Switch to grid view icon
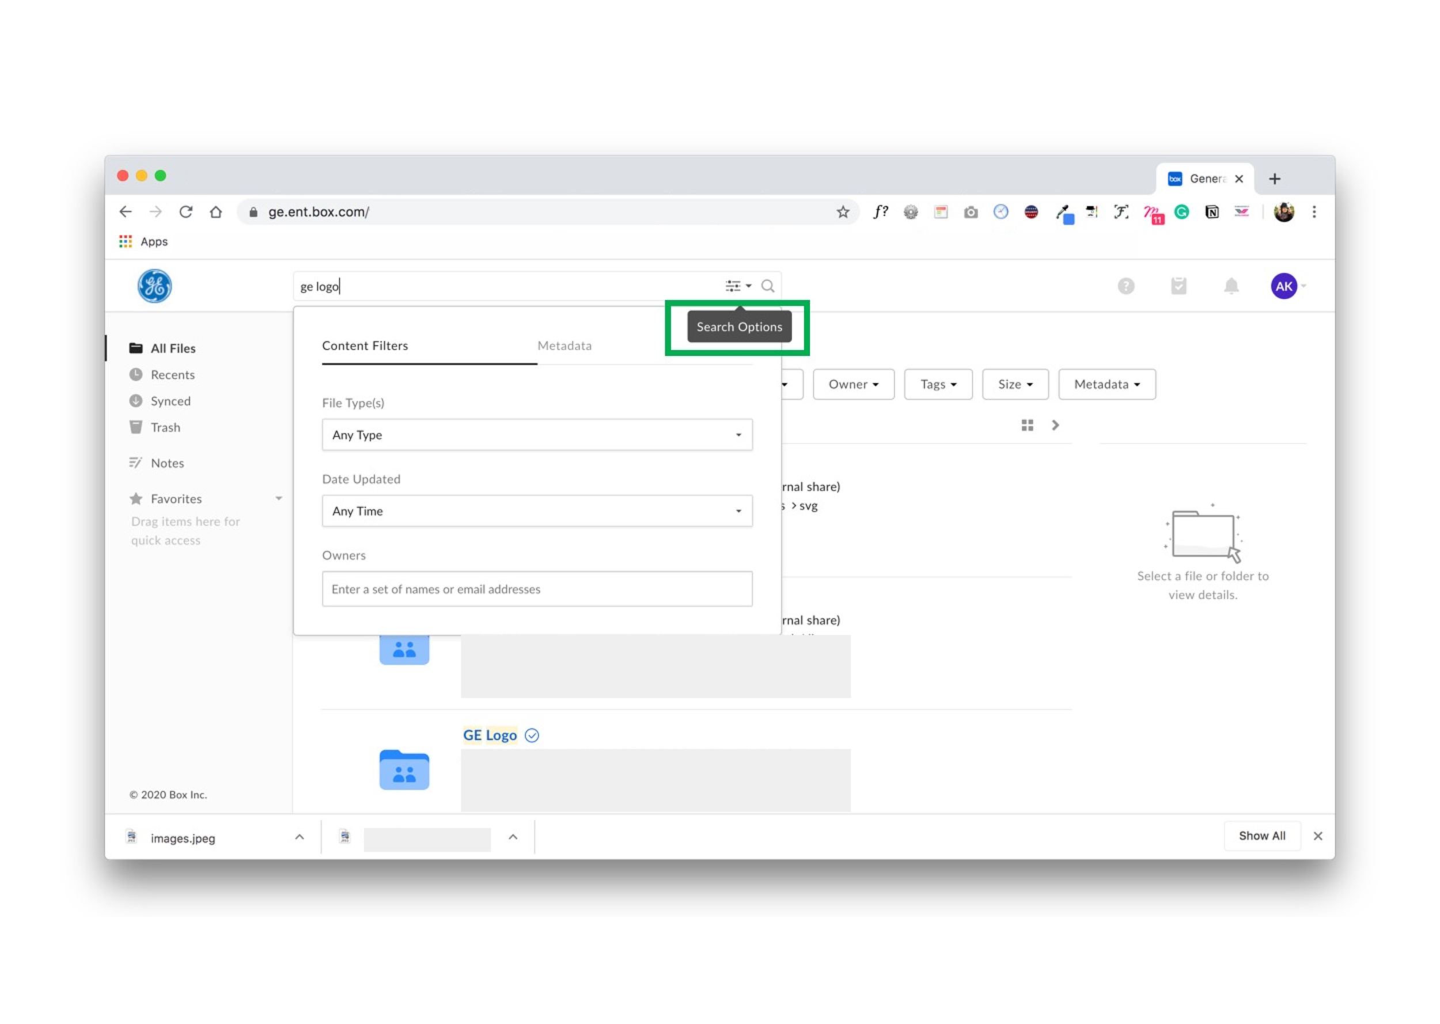The image size is (1440, 1024). 1027,425
